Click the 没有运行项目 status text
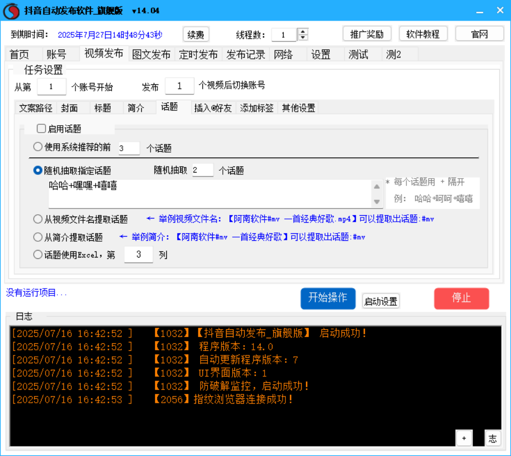The width and height of the screenshot is (511, 456). click(36, 293)
